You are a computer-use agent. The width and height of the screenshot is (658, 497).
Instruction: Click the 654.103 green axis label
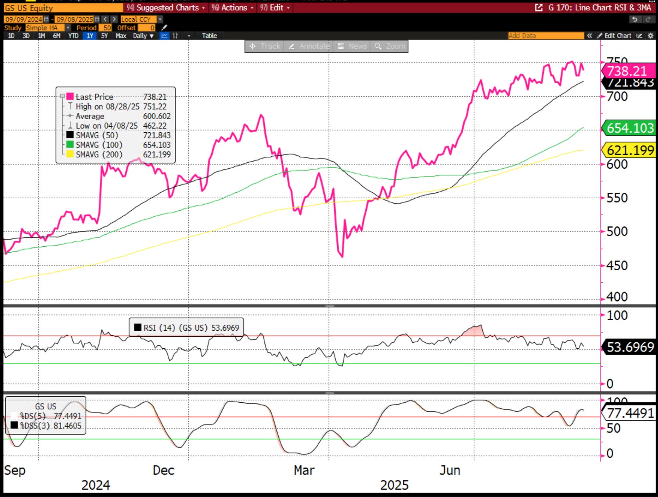coord(629,128)
